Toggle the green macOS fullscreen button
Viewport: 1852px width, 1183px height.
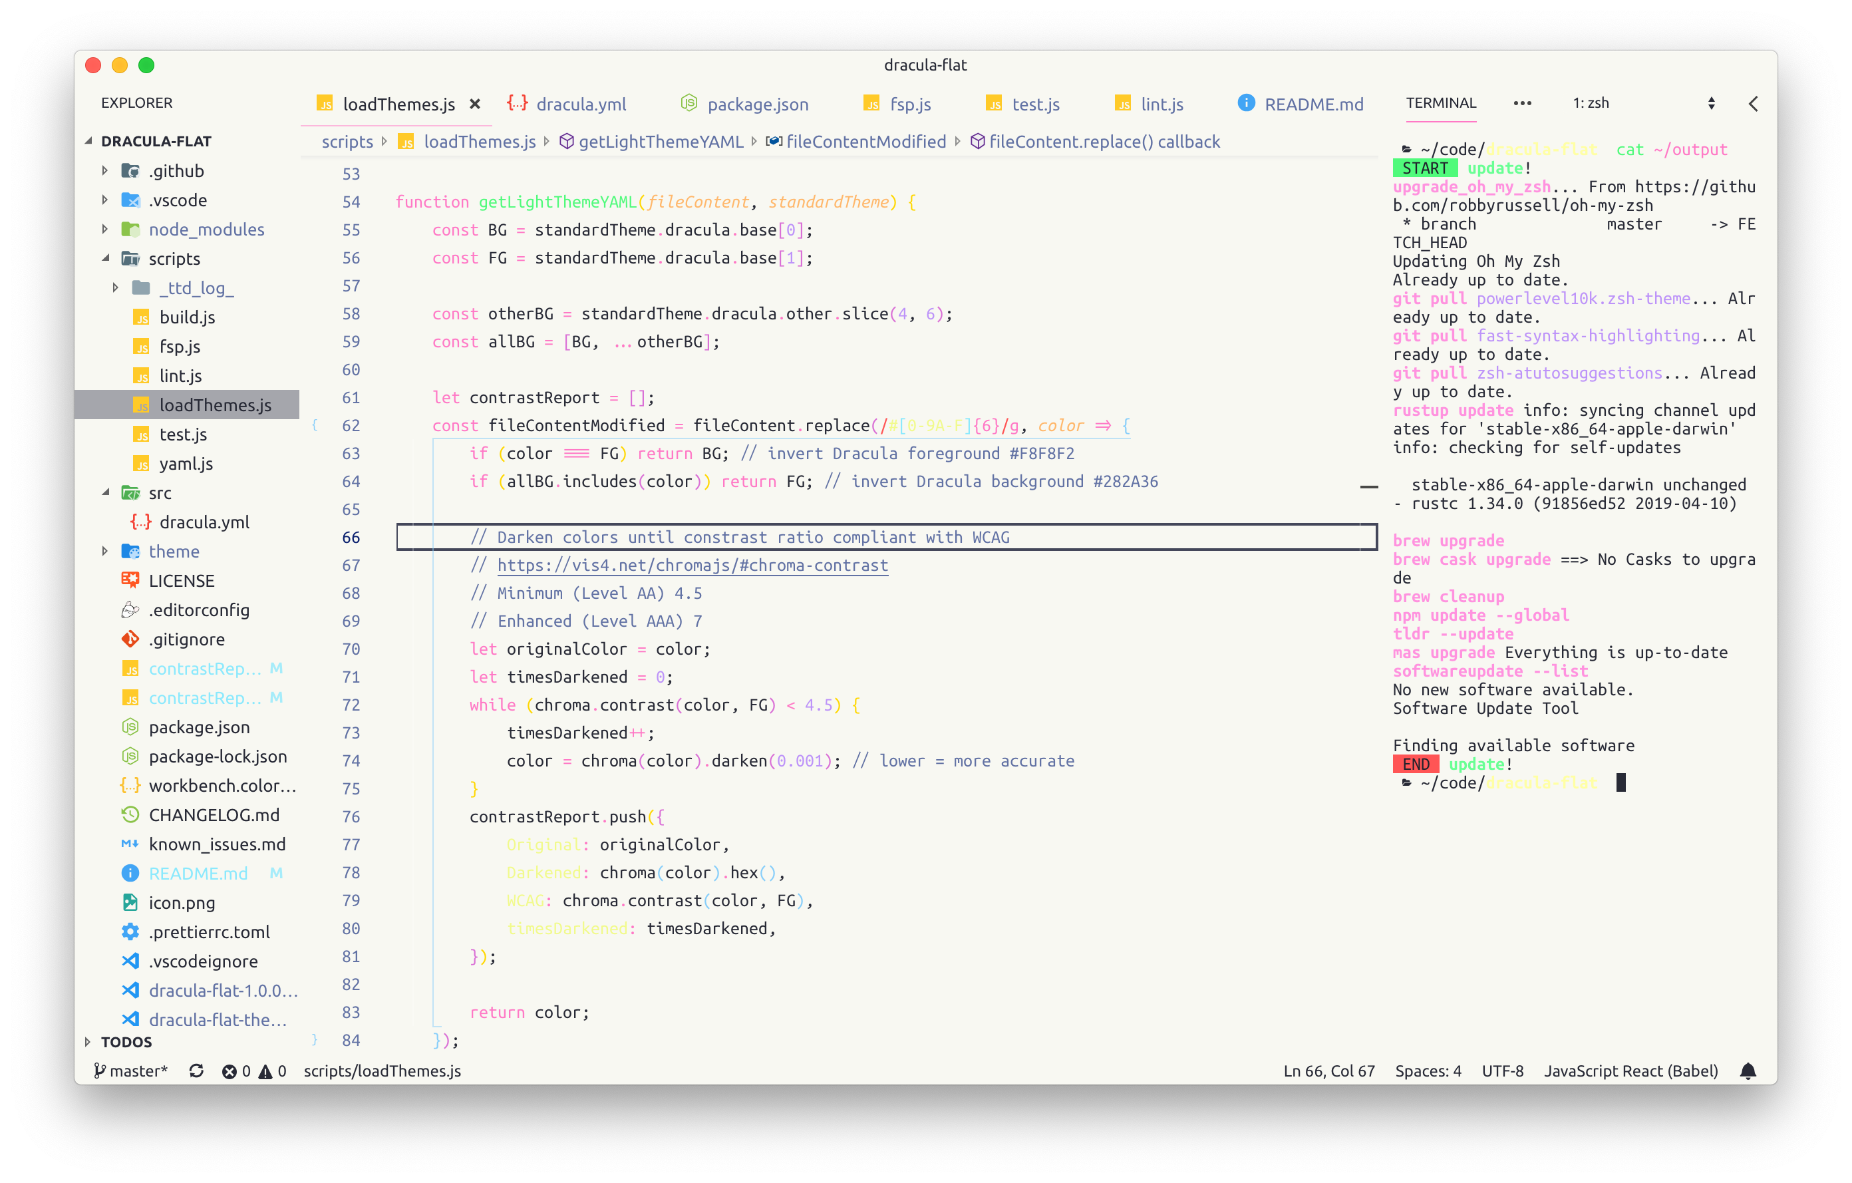tap(146, 65)
